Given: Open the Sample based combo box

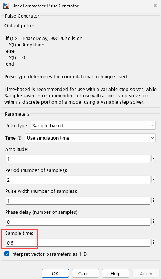Looking at the screenshot, I should [x=93, y=125].
